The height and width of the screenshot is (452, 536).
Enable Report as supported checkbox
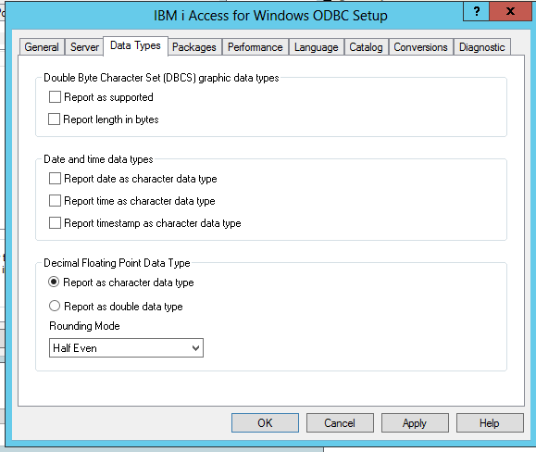pos(55,97)
